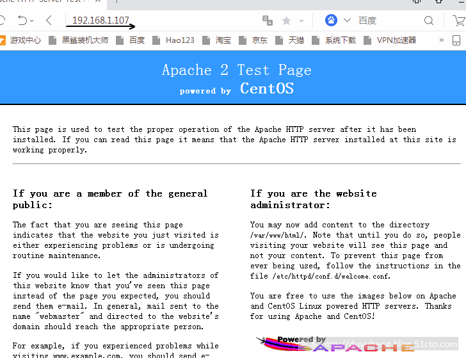This screenshot has height=358, width=466.
Task: Click the address bar showing 192.168.1.107
Action: click(x=100, y=20)
